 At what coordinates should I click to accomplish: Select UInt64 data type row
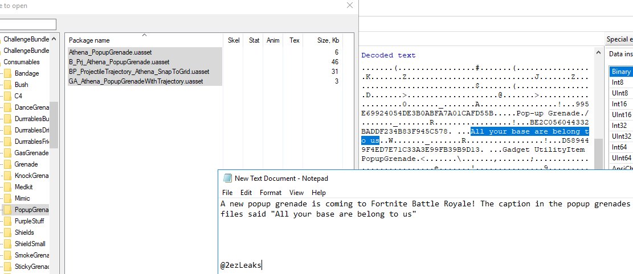(621, 158)
